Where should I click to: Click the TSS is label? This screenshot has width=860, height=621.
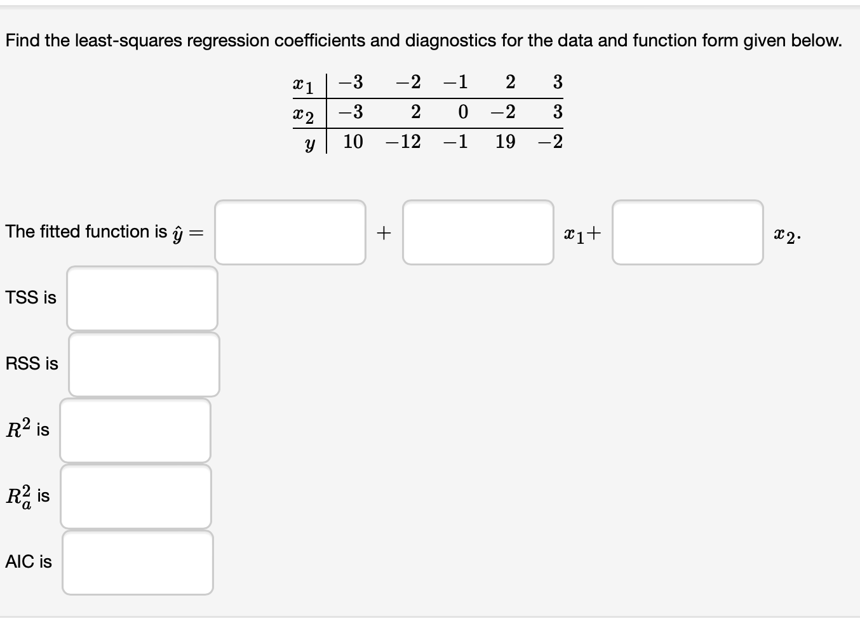click(x=30, y=297)
